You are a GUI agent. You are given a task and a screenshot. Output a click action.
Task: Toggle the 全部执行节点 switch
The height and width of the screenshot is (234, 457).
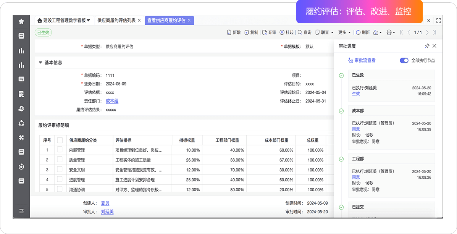404,60
